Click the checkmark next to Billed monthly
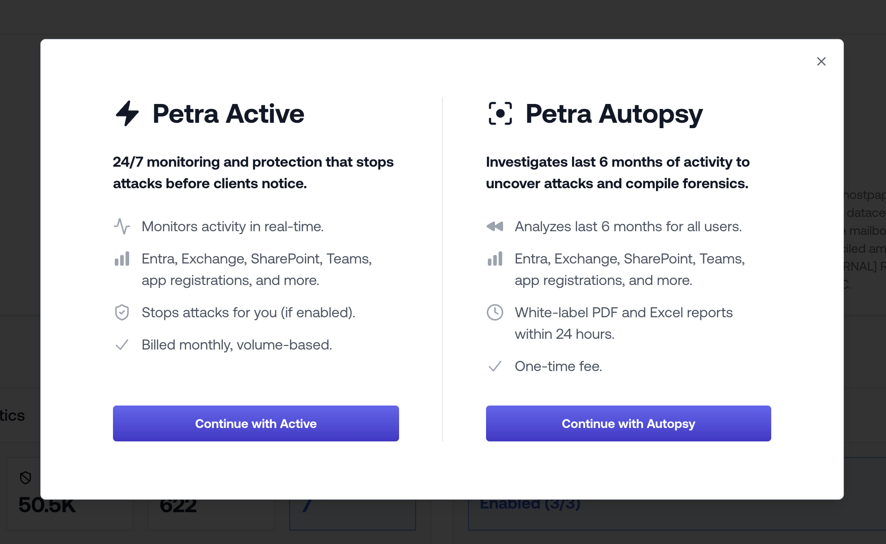Screen dimensions: 886x544 122,345
